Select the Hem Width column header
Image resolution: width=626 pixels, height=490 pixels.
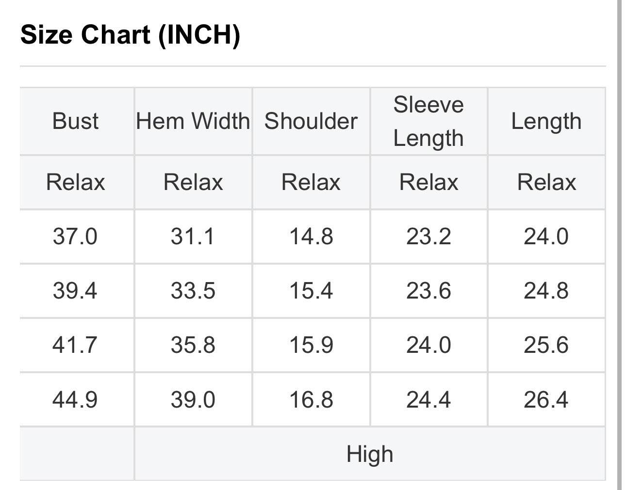(193, 121)
